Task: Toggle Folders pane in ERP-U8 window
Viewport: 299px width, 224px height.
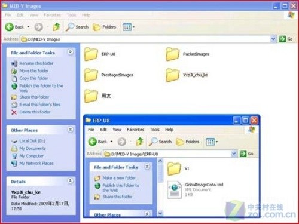Action: [188, 142]
